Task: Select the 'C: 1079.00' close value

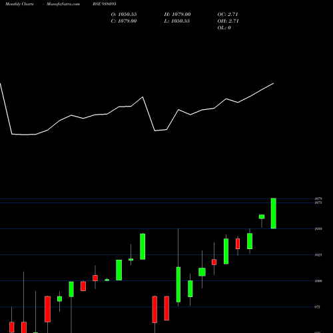Action: click(124, 21)
